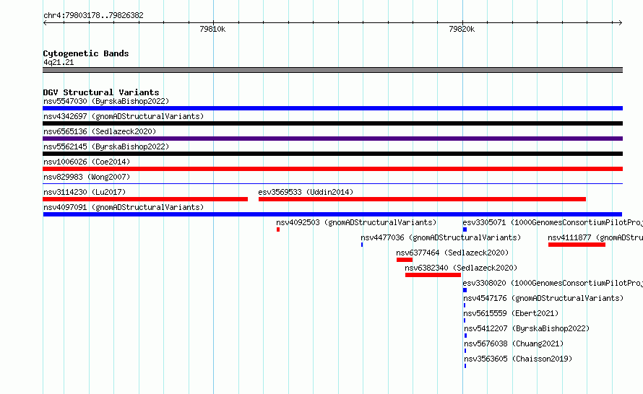Image resolution: width=643 pixels, height=394 pixels.
Task: Click the nsv3114230 (Lu2017) label
Action: 85,192
